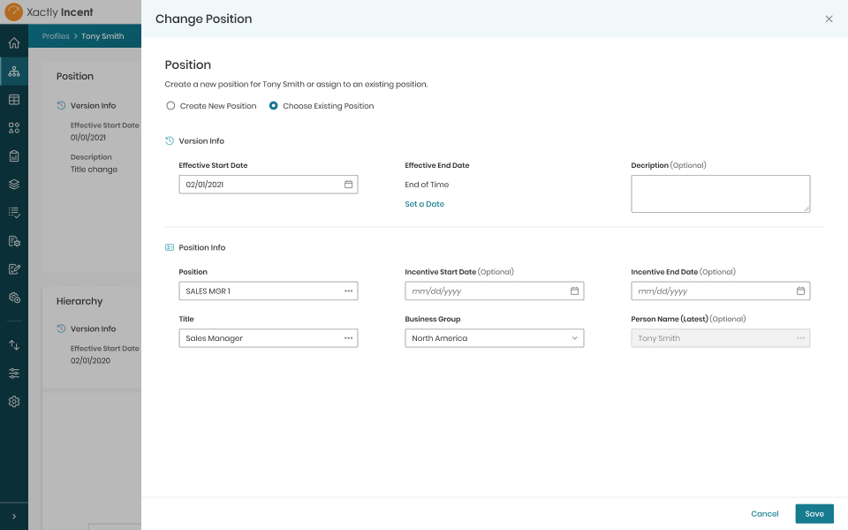Open the edit note sidebar icon
The width and height of the screenshot is (848, 530).
click(x=14, y=269)
